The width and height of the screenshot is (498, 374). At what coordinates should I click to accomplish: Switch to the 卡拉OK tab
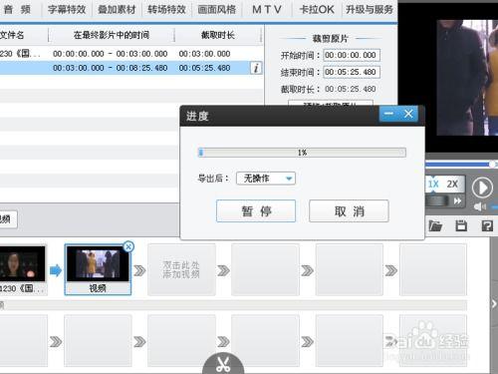click(317, 9)
